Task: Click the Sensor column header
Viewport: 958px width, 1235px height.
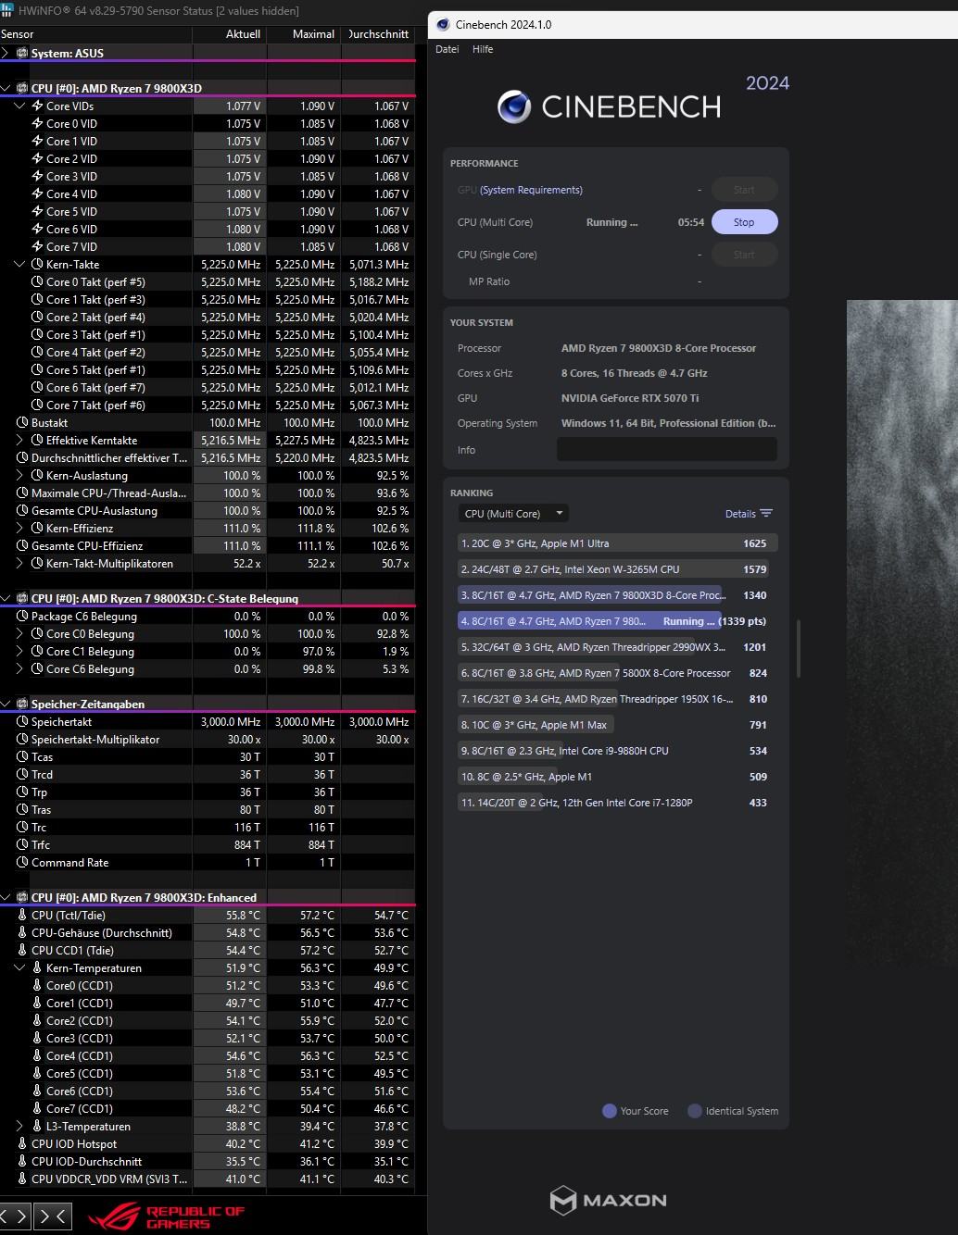Action: 95,34
